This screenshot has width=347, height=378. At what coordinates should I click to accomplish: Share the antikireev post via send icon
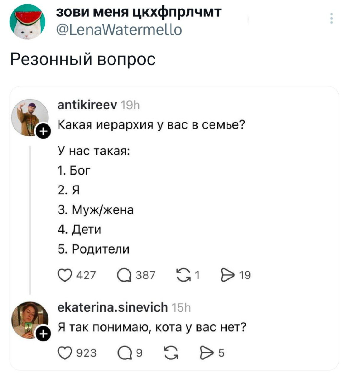(x=227, y=275)
